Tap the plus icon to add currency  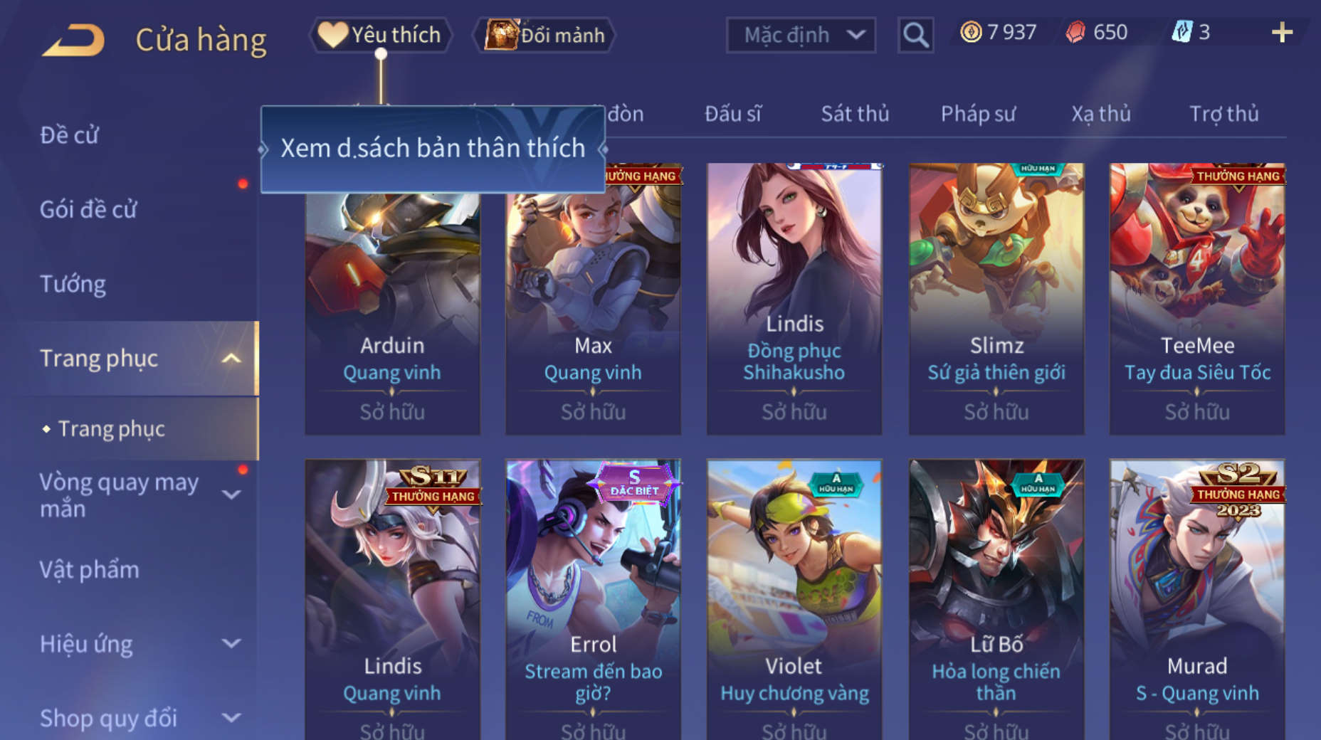[1282, 33]
